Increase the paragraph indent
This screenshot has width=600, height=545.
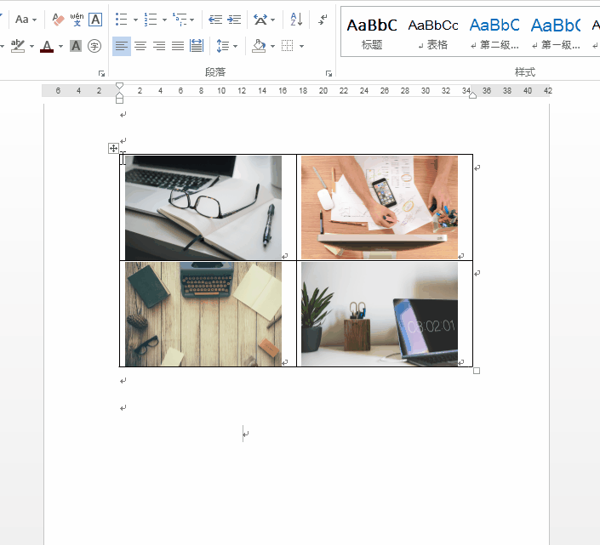(234, 19)
